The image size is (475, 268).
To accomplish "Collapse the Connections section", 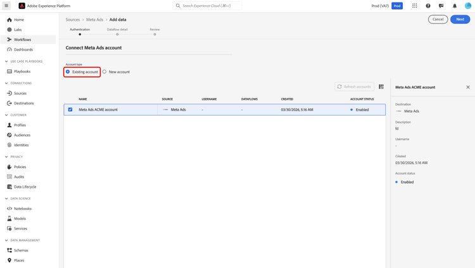I will (6, 83).
